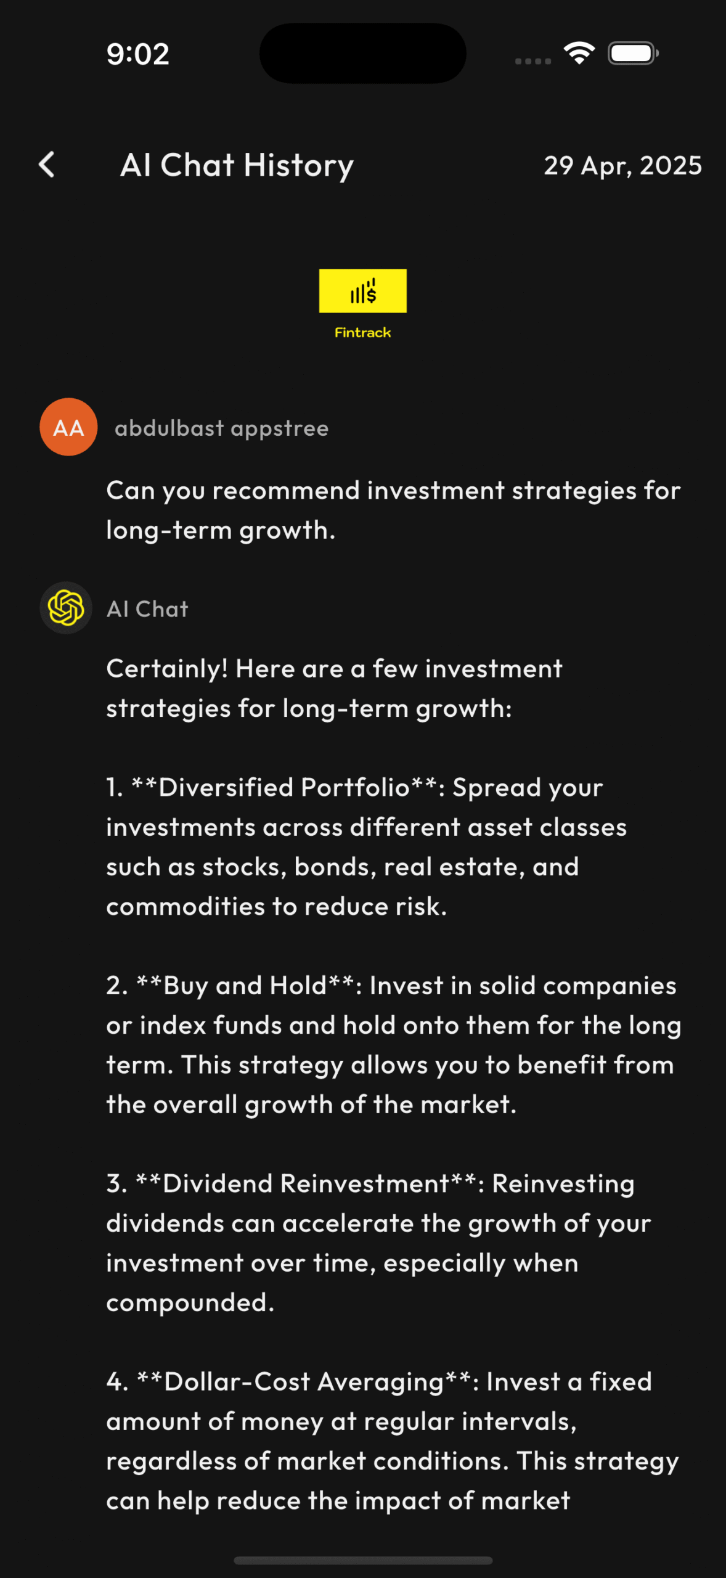
Task: Tap the home indicator bar at bottom
Action: coord(363,1560)
